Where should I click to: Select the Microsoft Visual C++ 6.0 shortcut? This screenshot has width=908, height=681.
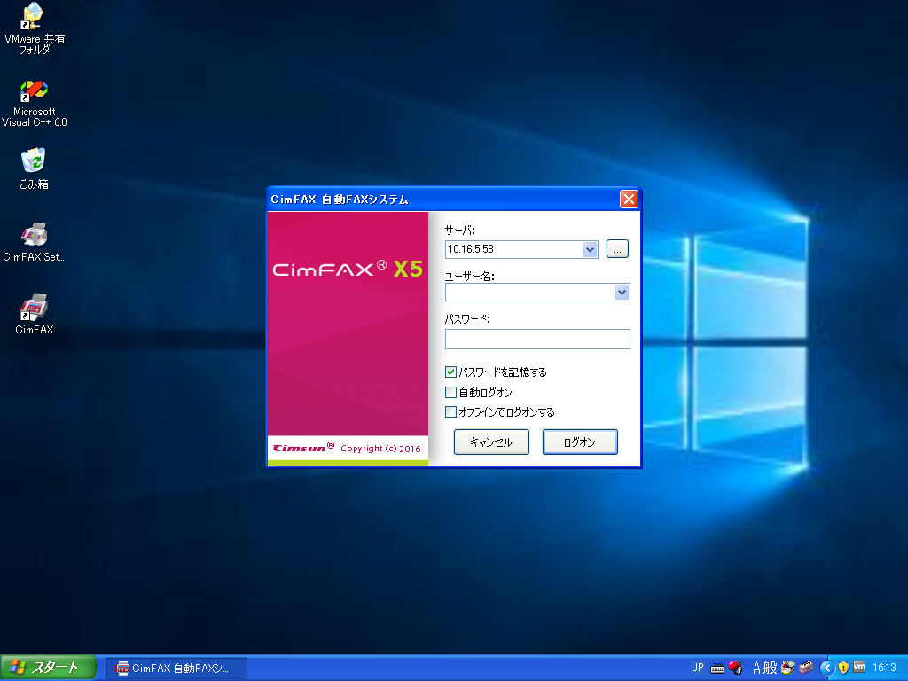click(x=34, y=104)
